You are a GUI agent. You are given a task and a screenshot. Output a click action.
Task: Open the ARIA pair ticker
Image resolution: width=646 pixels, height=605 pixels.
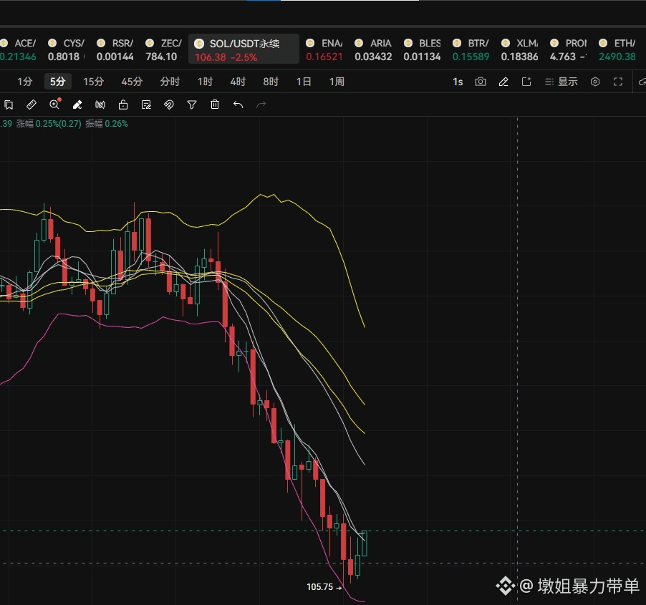pos(373,49)
